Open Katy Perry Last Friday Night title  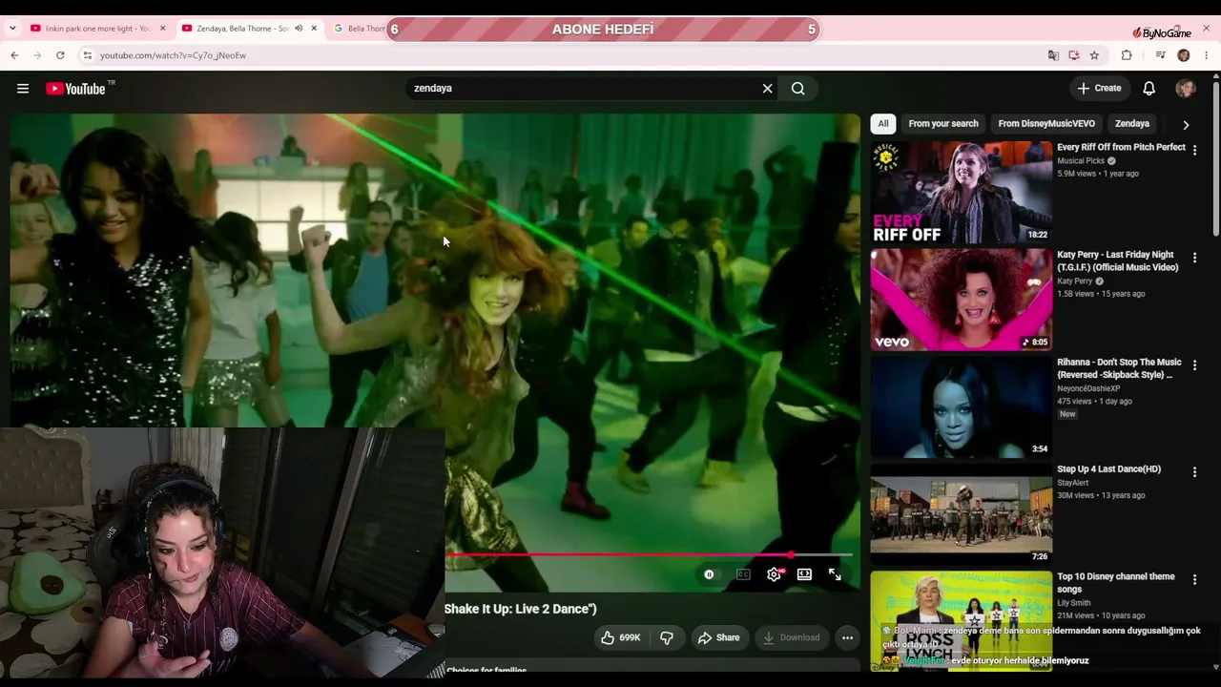point(1118,261)
